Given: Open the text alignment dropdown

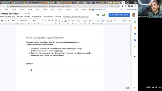Looking at the screenshot, I should click(x=85, y=21).
